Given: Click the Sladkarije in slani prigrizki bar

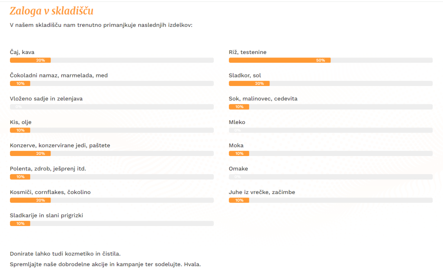Looking at the screenshot, I should 112,223.
